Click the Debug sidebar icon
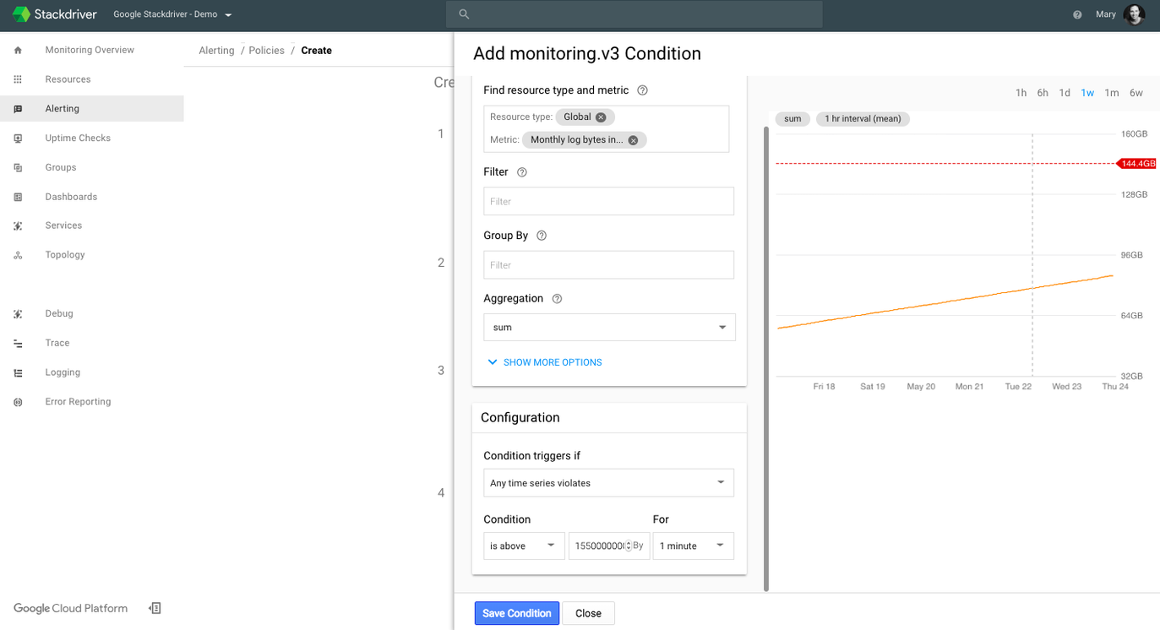 (x=18, y=313)
